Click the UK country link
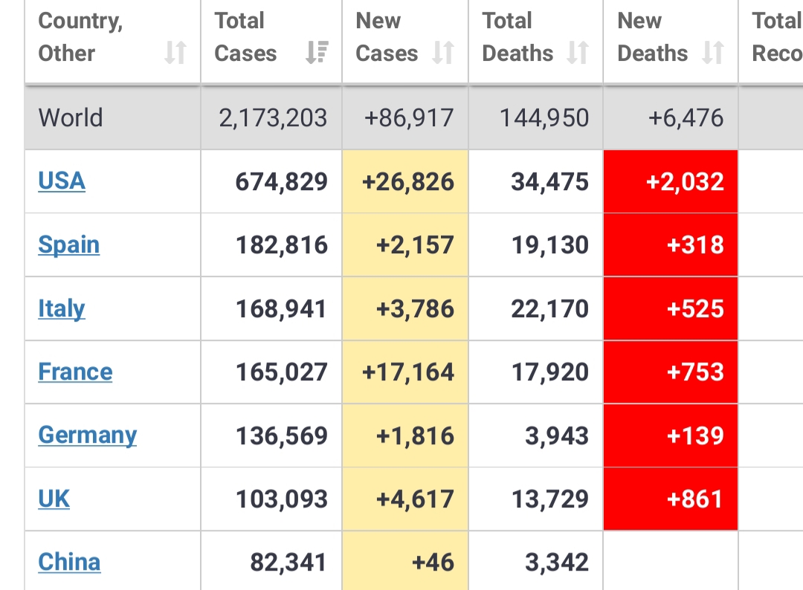803x590 pixels. pyautogui.click(x=54, y=499)
